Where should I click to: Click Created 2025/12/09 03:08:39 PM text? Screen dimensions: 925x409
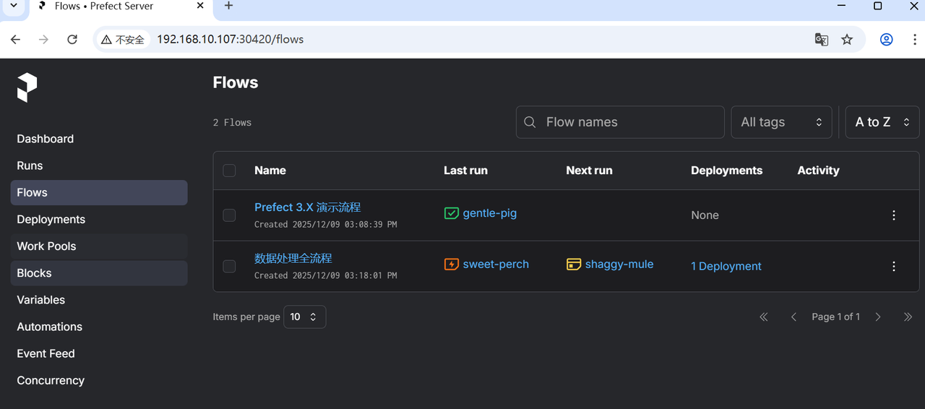[x=325, y=225]
